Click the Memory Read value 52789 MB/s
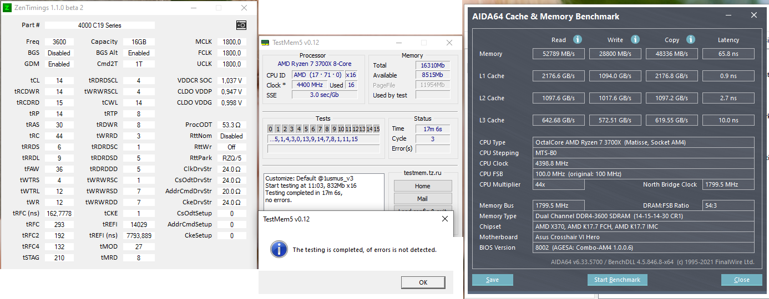The width and height of the screenshot is (769, 299). pos(559,54)
